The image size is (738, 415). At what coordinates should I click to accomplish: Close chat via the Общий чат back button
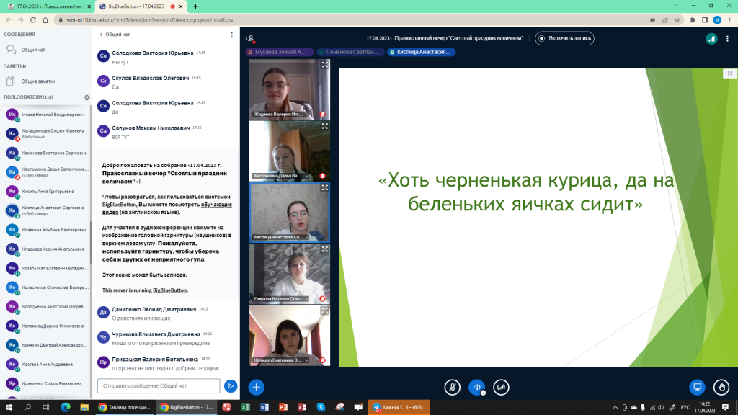click(x=115, y=35)
